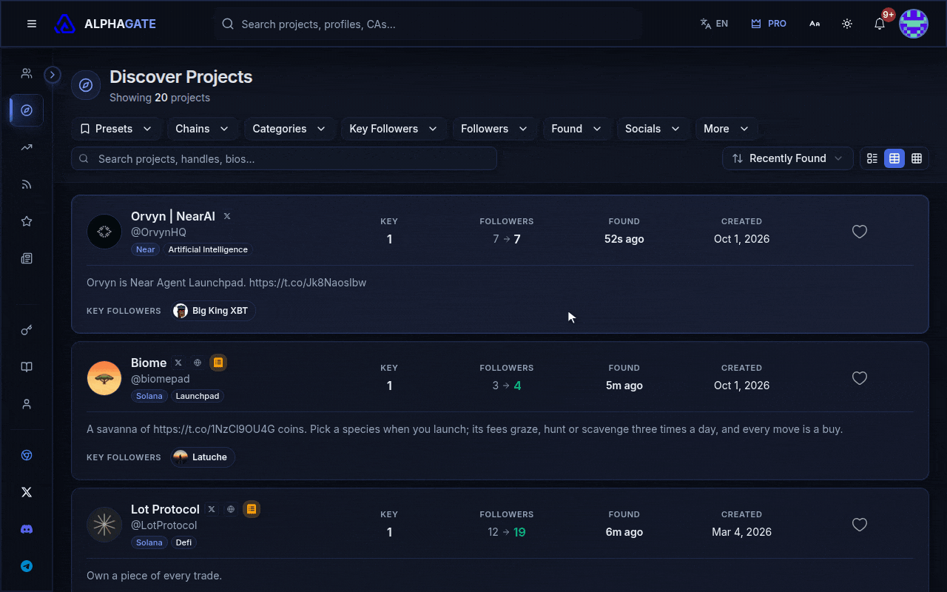Image resolution: width=947 pixels, height=592 pixels.
Task: Open the hamburger menu
Action: (x=32, y=24)
